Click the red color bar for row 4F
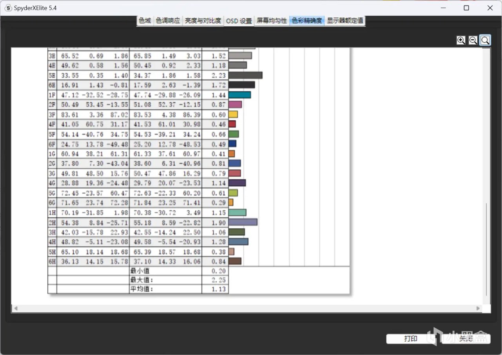Viewport: 502px width, 355px height. (x=232, y=124)
